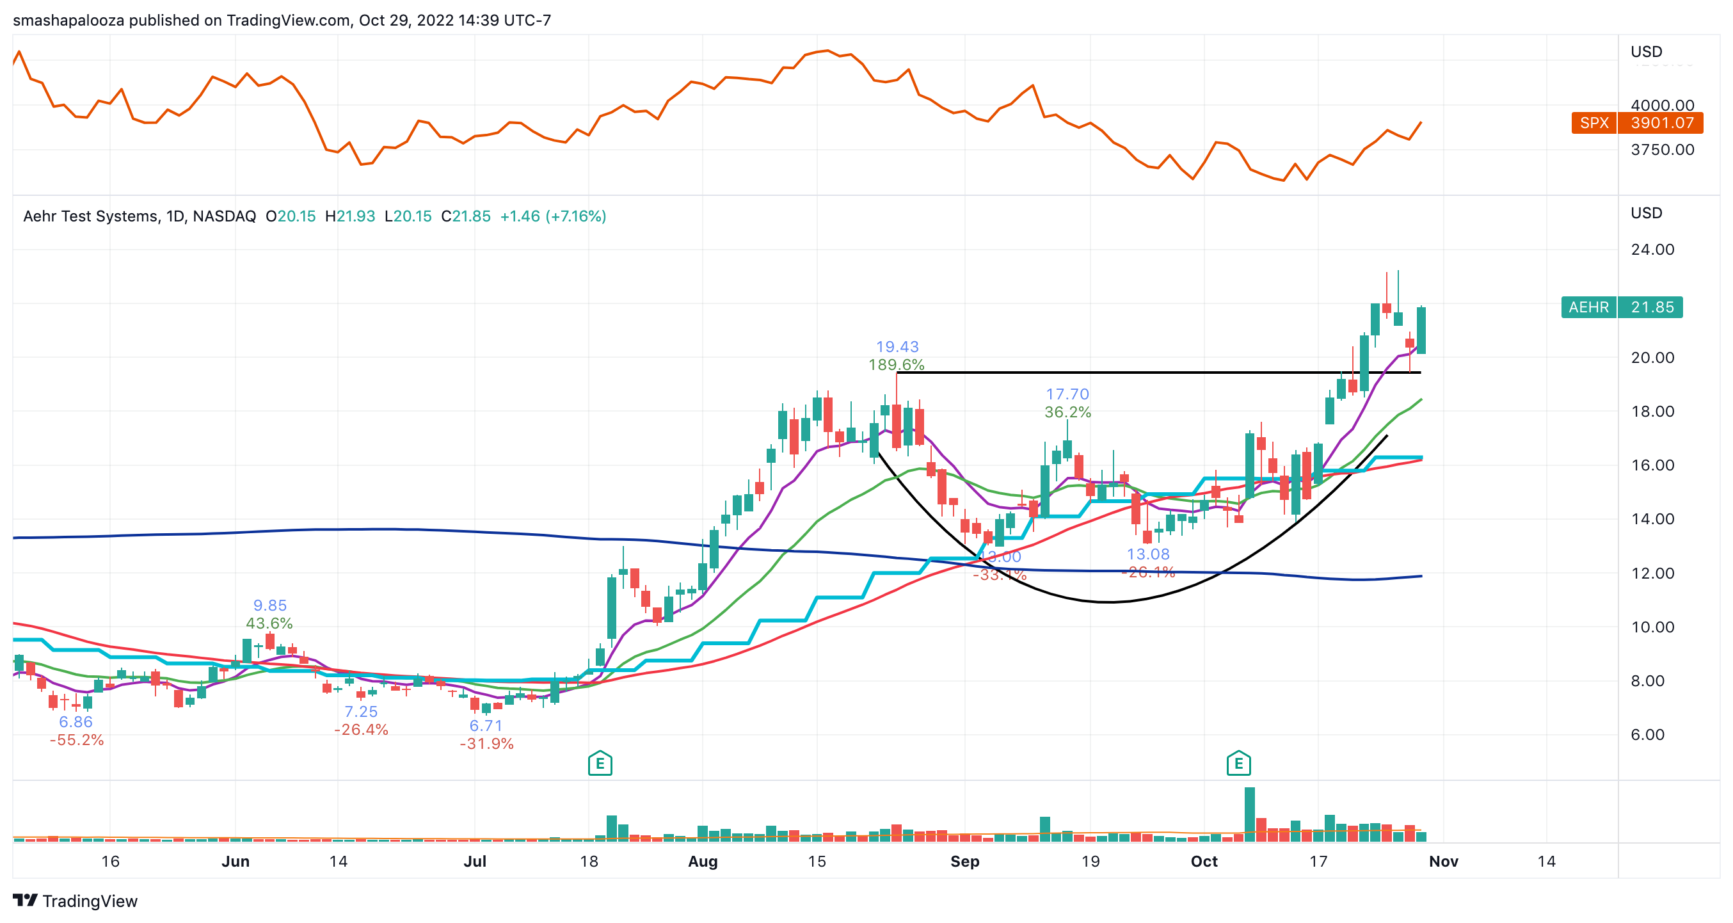Click the 9.85 pivot high label
The height and width of the screenshot is (923, 1733).
(x=270, y=605)
